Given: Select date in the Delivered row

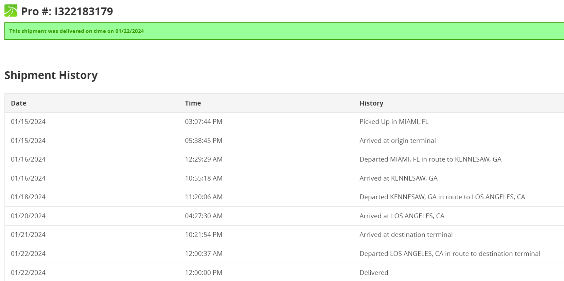Looking at the screenshot, I should 28,273.
